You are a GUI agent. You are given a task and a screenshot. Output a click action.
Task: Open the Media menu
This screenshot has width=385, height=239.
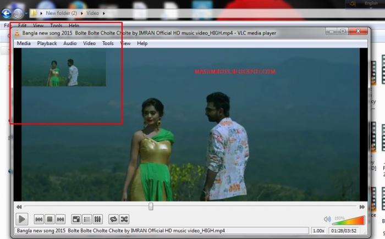coord(24,43)
